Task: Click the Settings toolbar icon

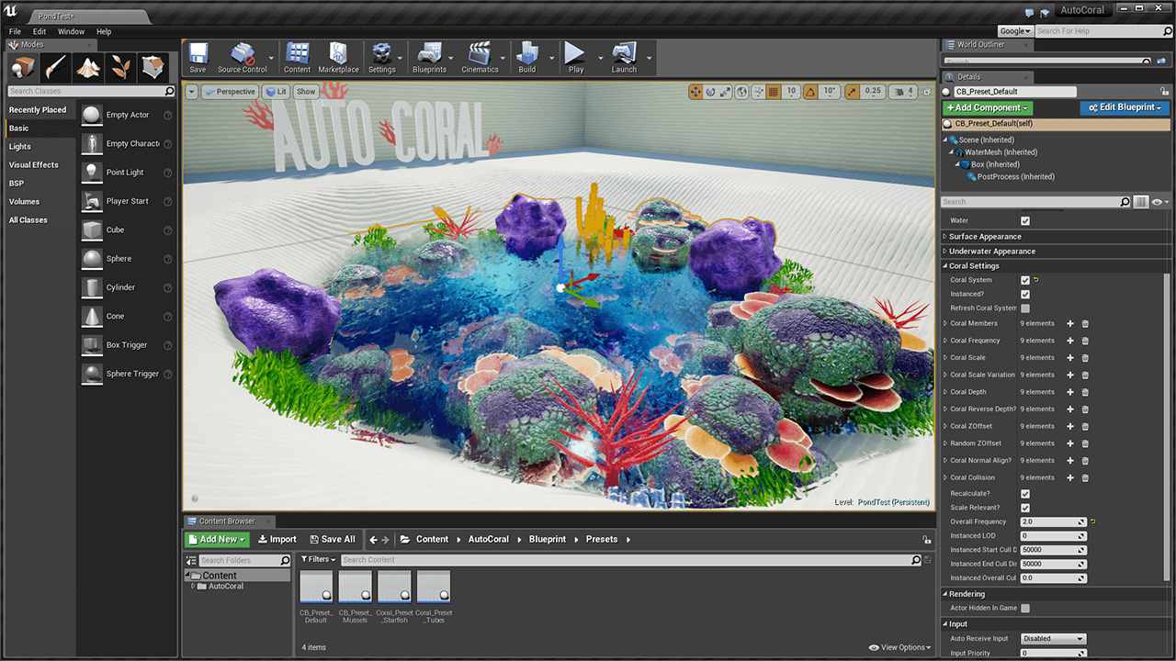Action: point(382,57)
